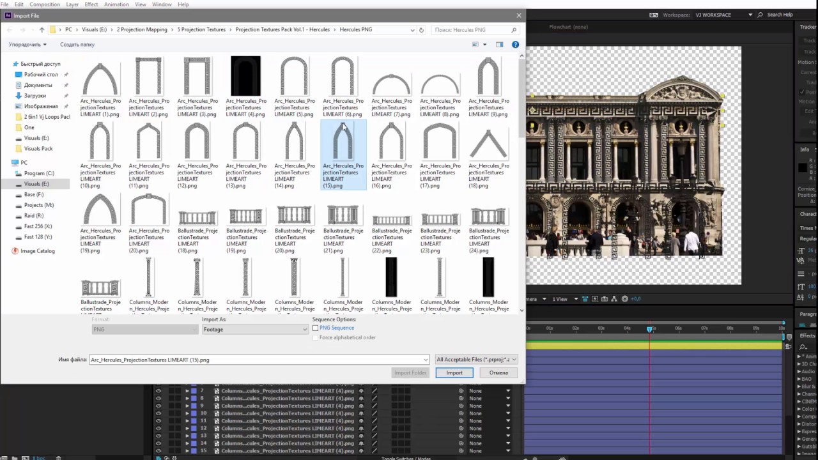Enable the PNG Sequence checkbox

coord(315,328)
